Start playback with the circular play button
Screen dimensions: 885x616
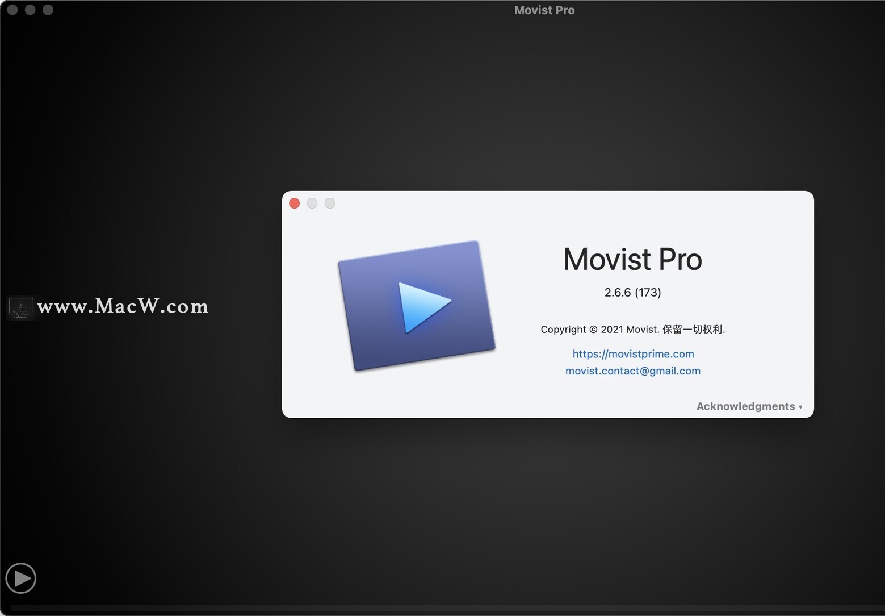coord(21,578)
